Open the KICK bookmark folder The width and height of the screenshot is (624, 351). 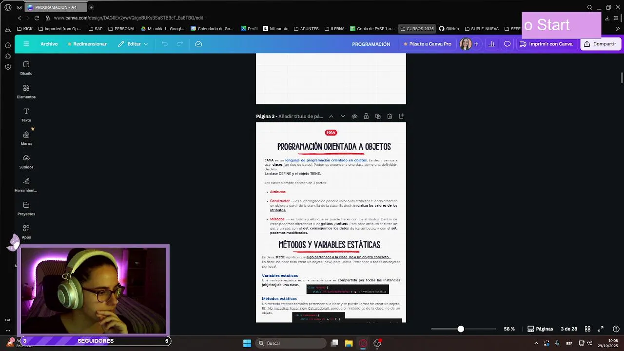point(24,29)
